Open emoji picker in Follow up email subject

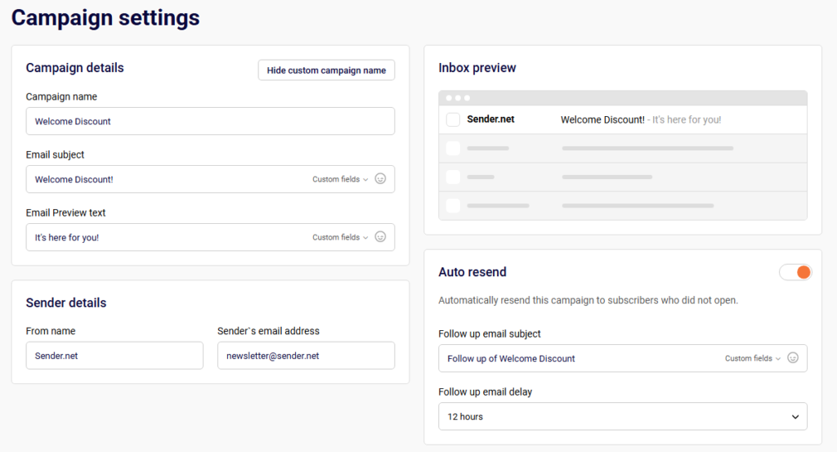793,358
